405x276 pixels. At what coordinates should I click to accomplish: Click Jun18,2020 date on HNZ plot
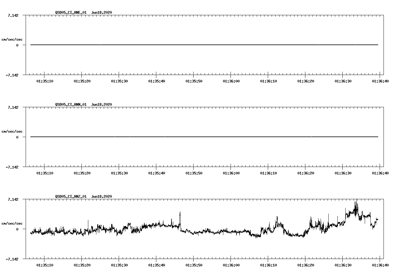click(x=102, y=197)
